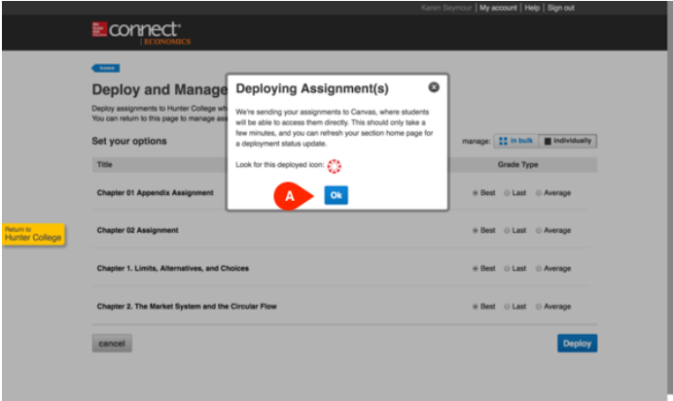Select Last for Chapter 02 Assignment
Viewport: 673px width, 401px height.
(x=507, y=230)
